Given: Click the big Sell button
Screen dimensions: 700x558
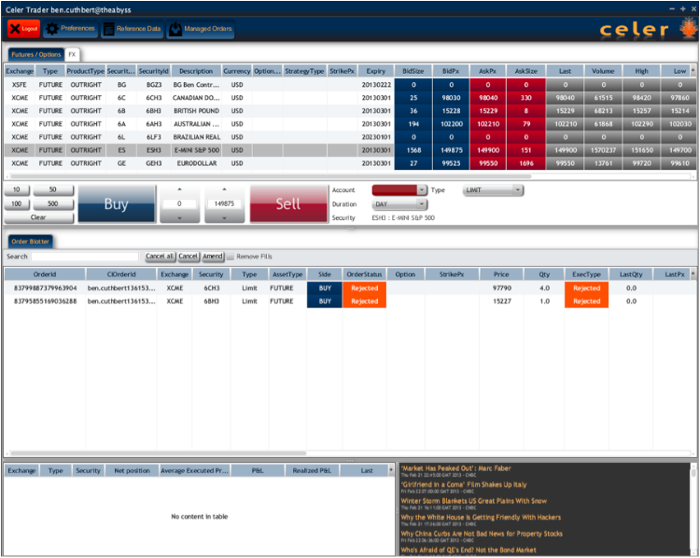Looking at the screenshot, I should (288, 204).
